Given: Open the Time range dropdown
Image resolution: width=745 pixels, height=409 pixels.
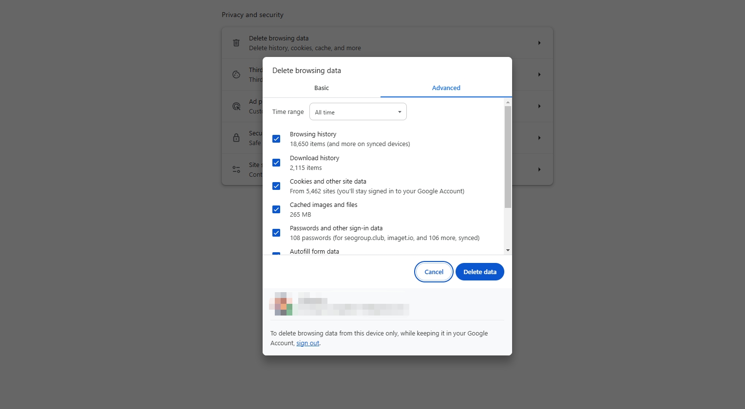Looking at the screenshot, I should coord(358,112).
